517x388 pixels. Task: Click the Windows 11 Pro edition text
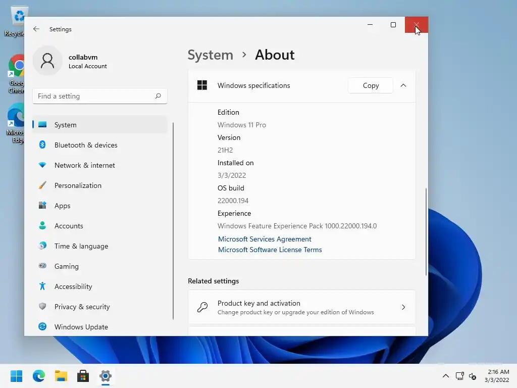point(242,125)
